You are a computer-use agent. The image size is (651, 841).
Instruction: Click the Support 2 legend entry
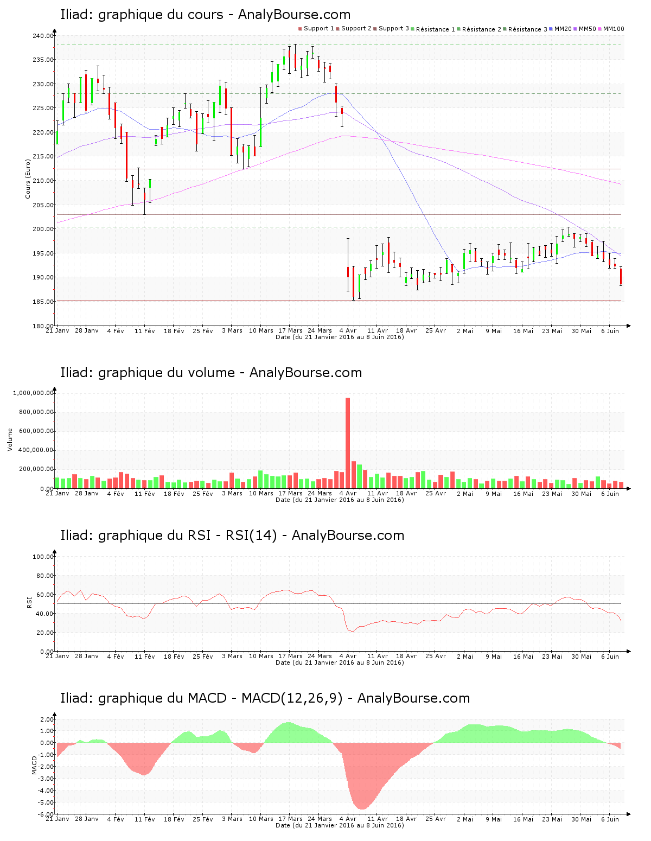pyautogui.click(x=354, y=29)
